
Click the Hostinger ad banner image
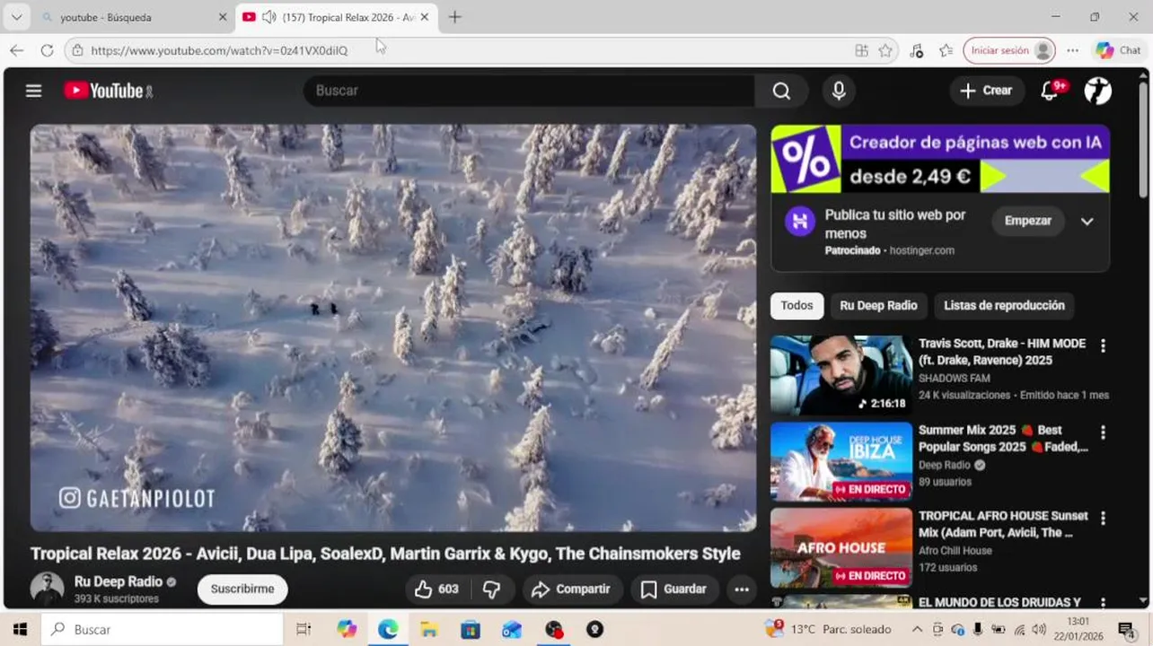[x=940, y=159]
